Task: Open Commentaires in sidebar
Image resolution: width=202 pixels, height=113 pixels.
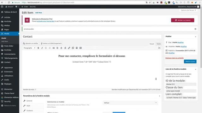Action: point(9,54)
